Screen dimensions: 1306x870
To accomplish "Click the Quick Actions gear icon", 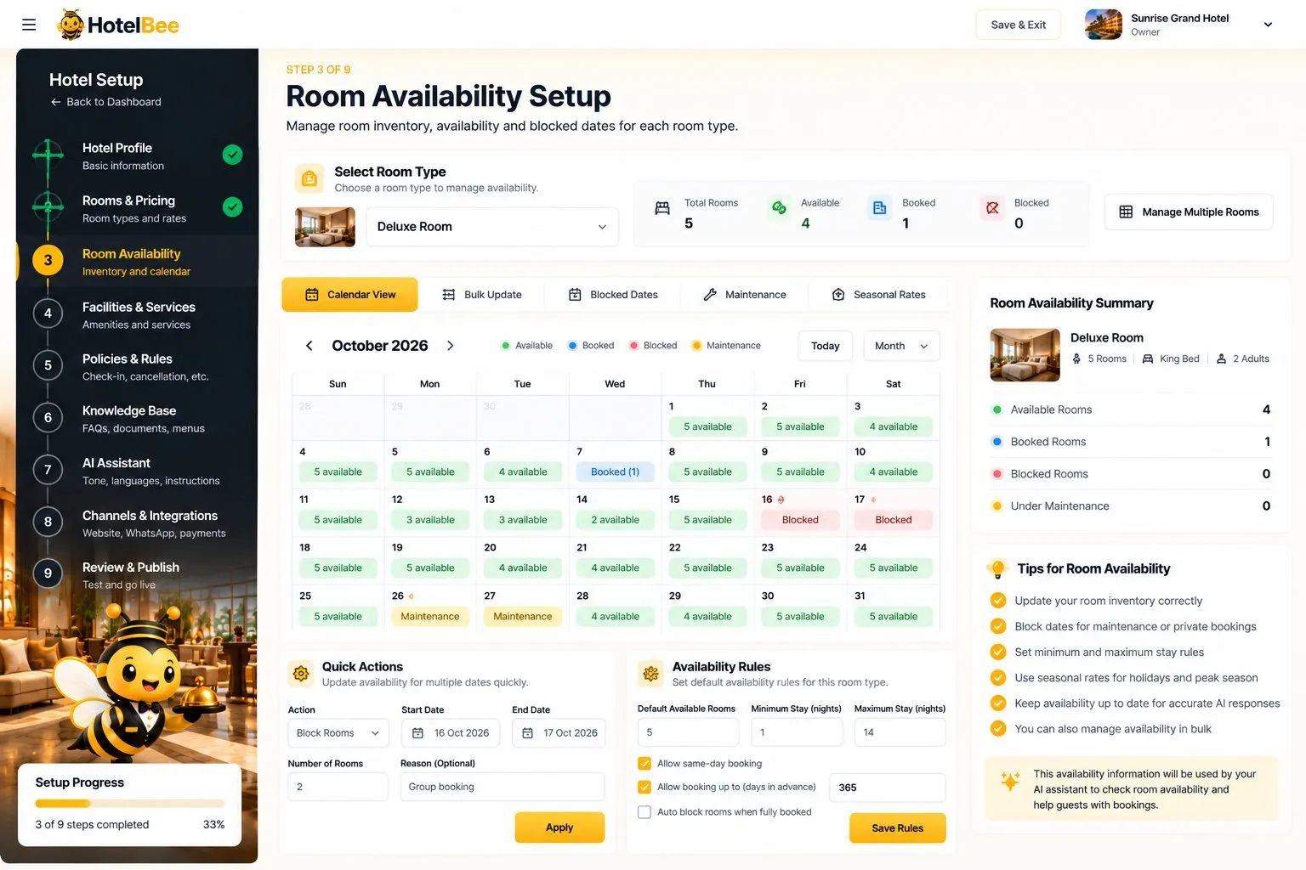I will point(301,674).
